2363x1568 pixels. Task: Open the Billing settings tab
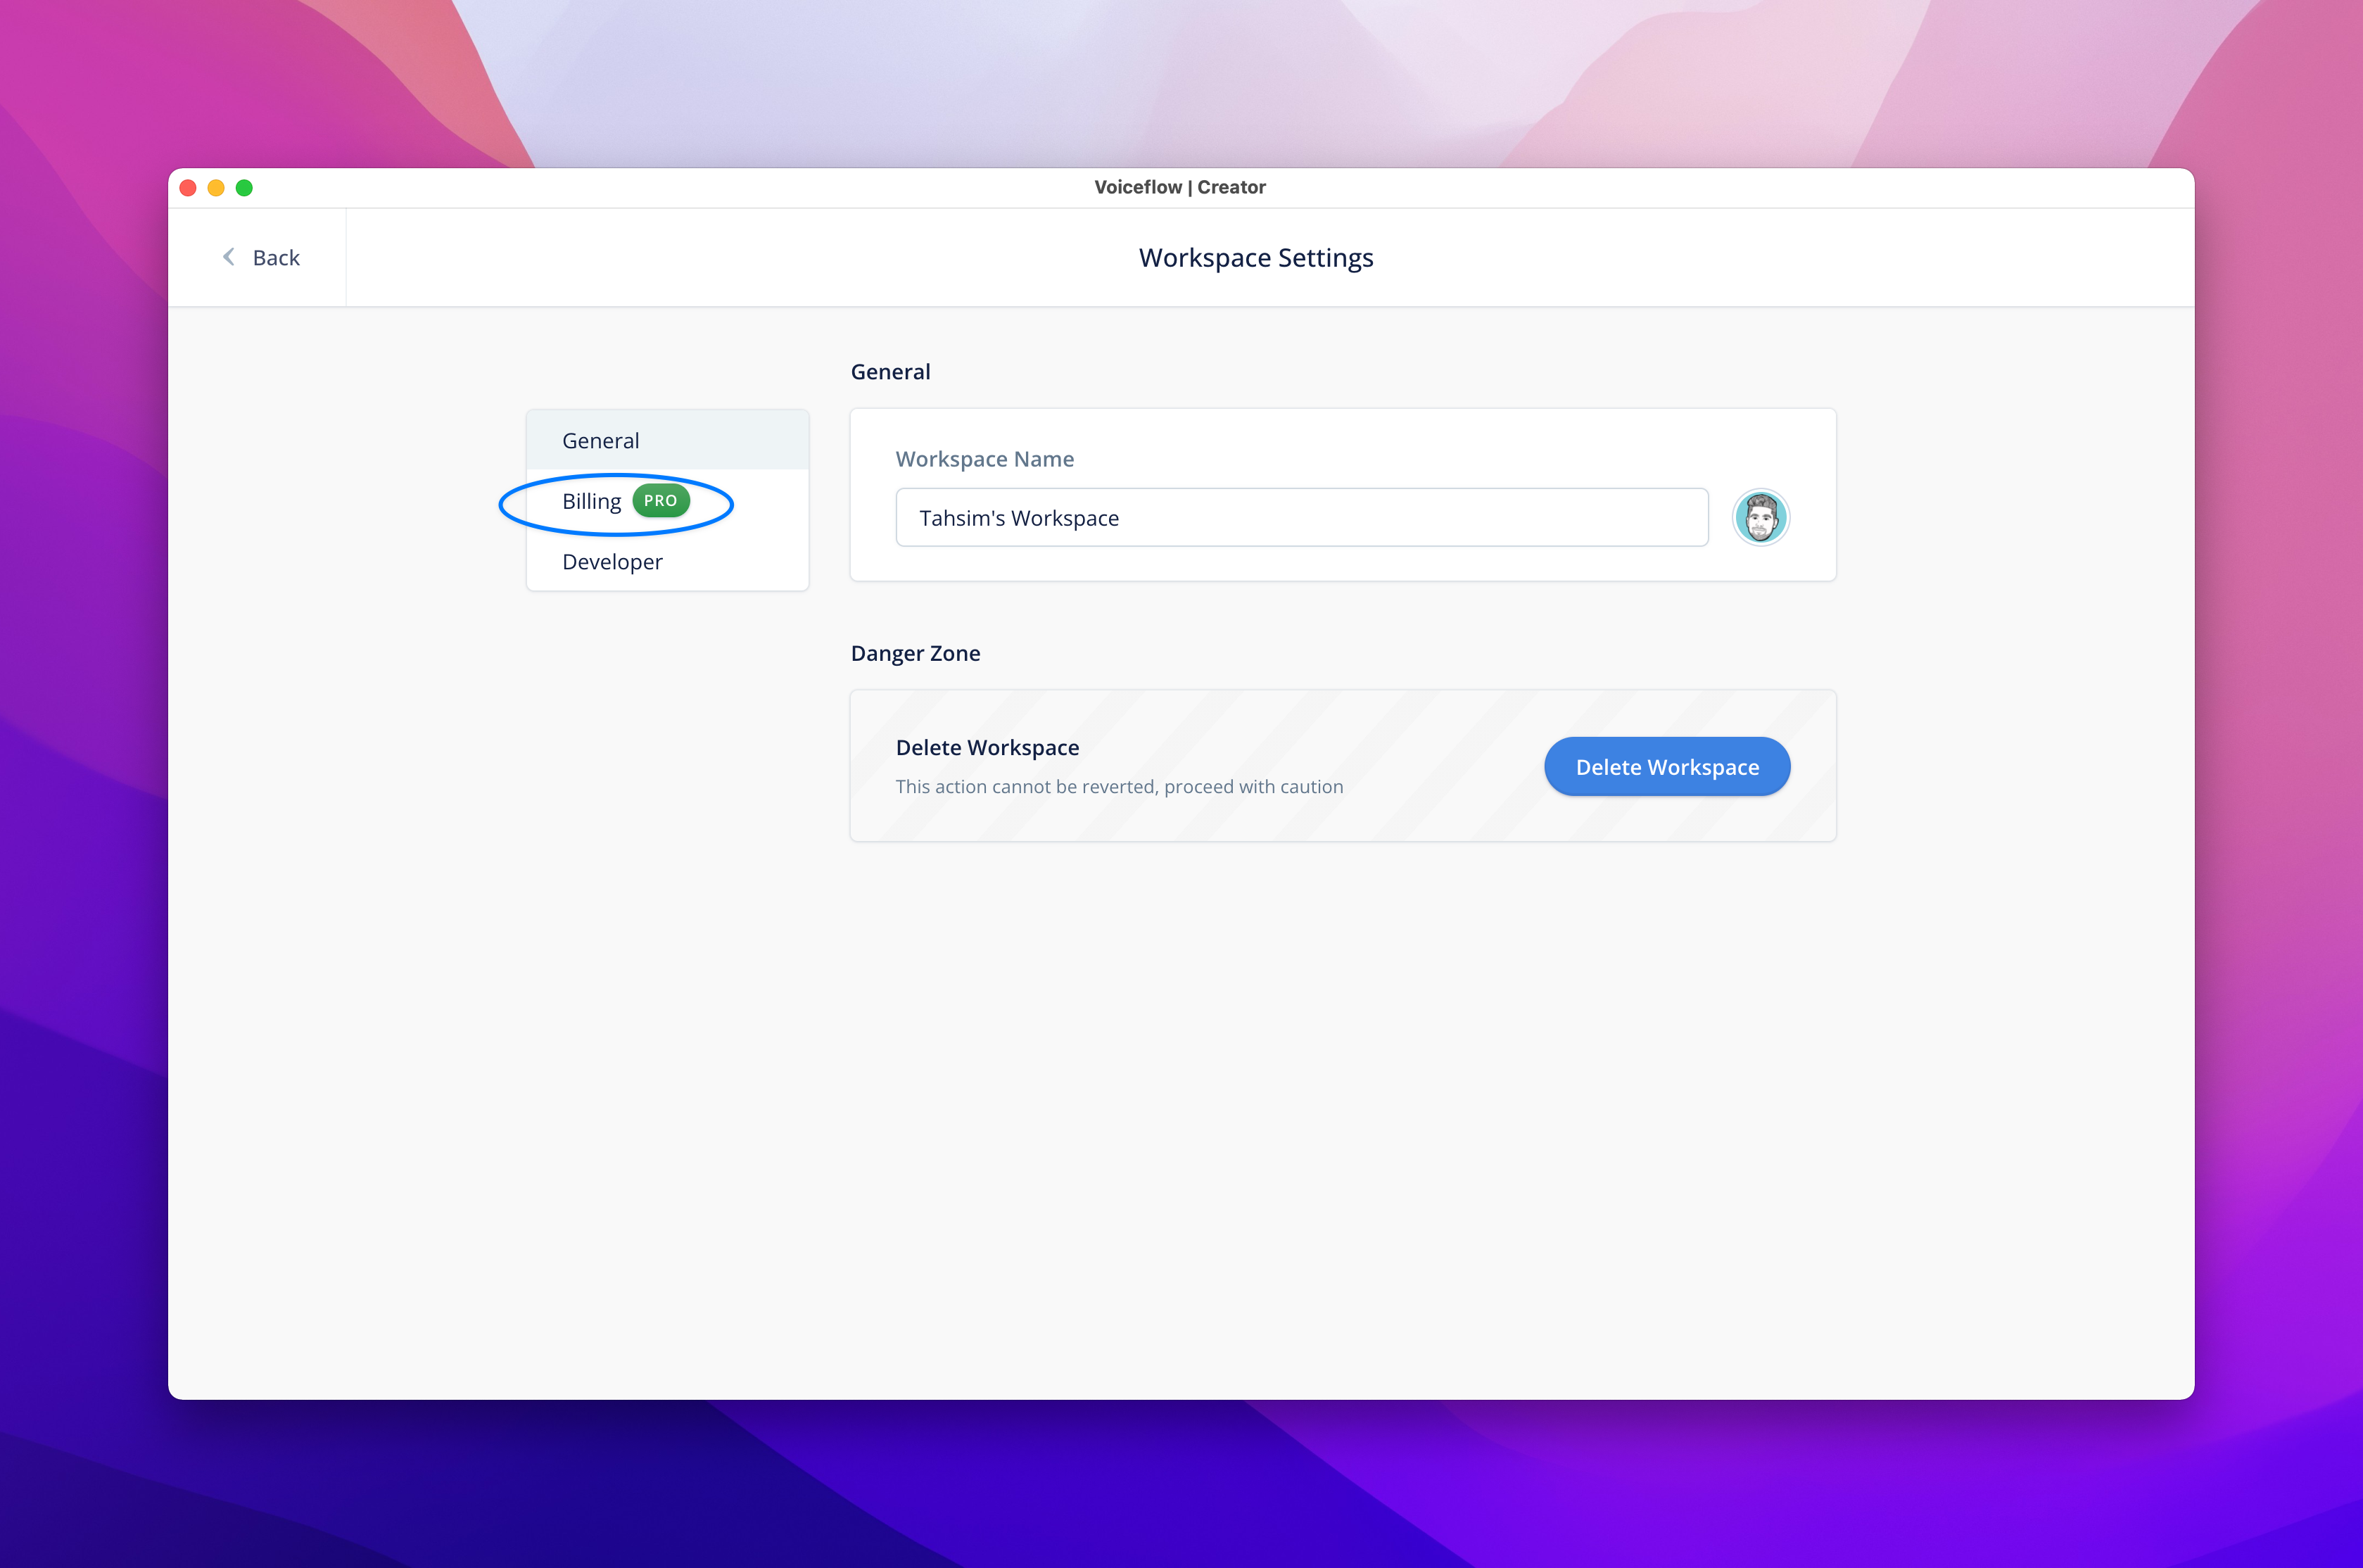(x=668, y=501)
